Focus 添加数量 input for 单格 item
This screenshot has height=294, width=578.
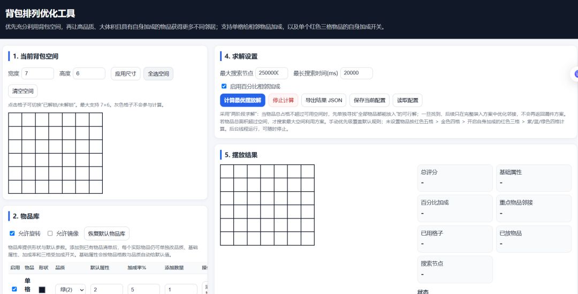(181, 290)
